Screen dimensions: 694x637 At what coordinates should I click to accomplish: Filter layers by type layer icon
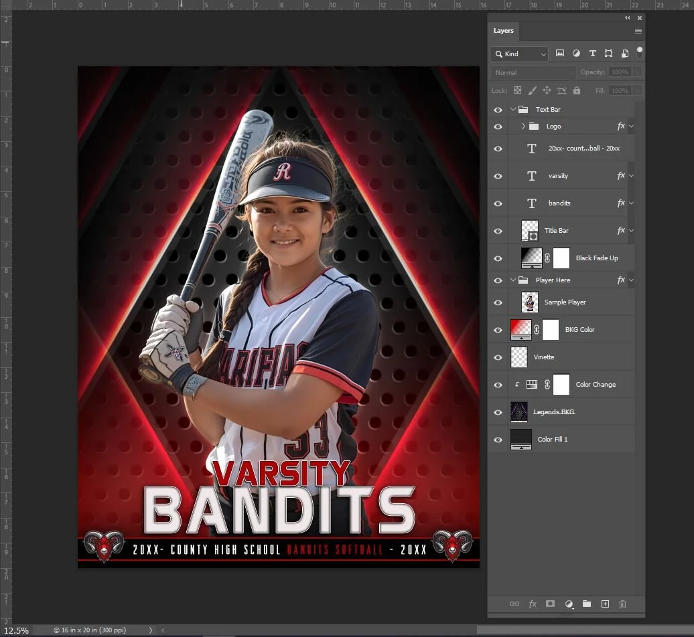(593, 54)
